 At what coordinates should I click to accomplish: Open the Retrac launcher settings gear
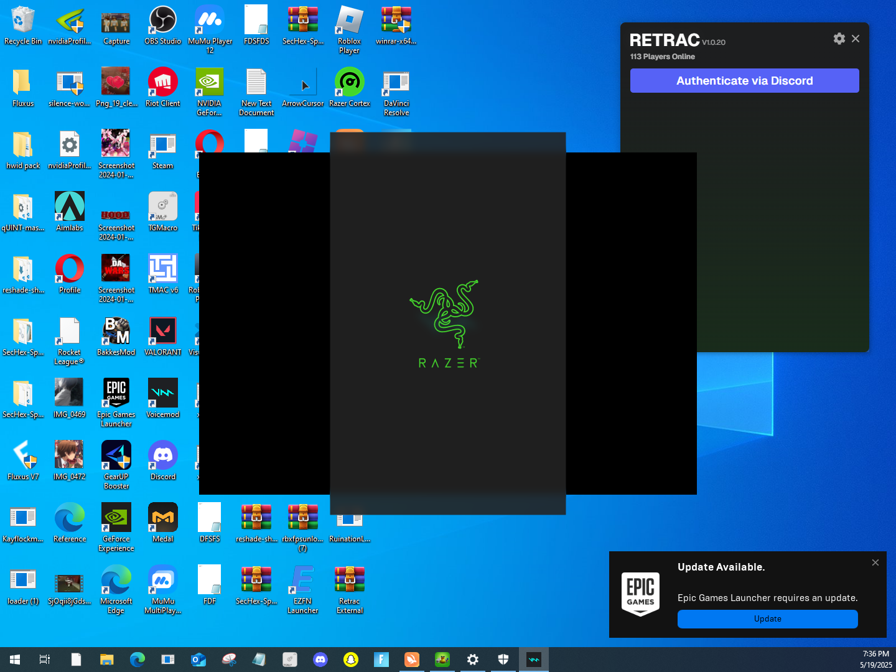click(839, 39)
